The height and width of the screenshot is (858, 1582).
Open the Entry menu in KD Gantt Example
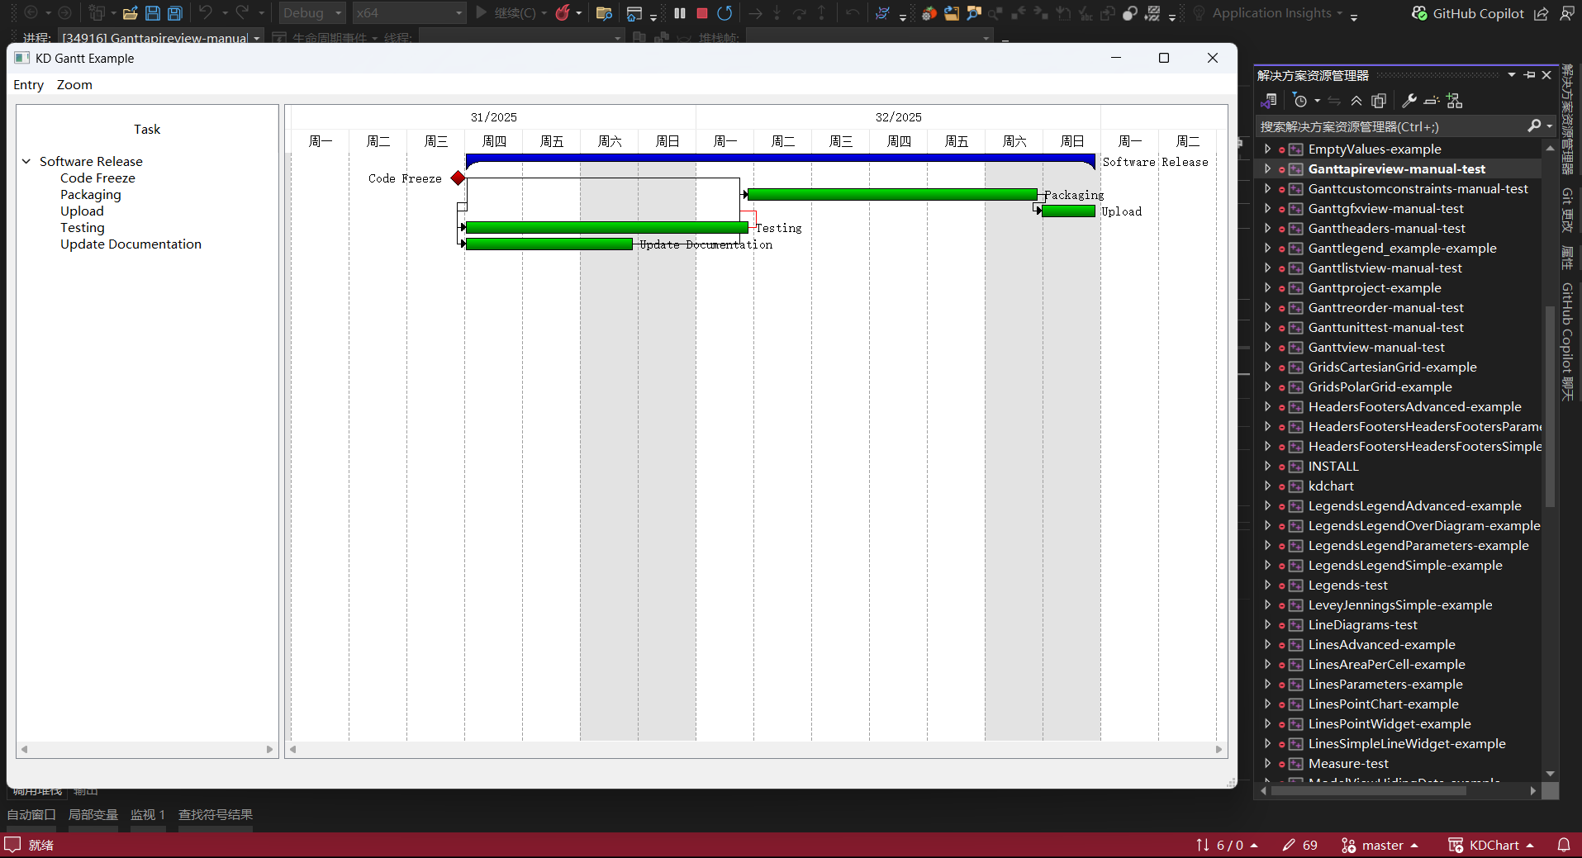[29, 85]
